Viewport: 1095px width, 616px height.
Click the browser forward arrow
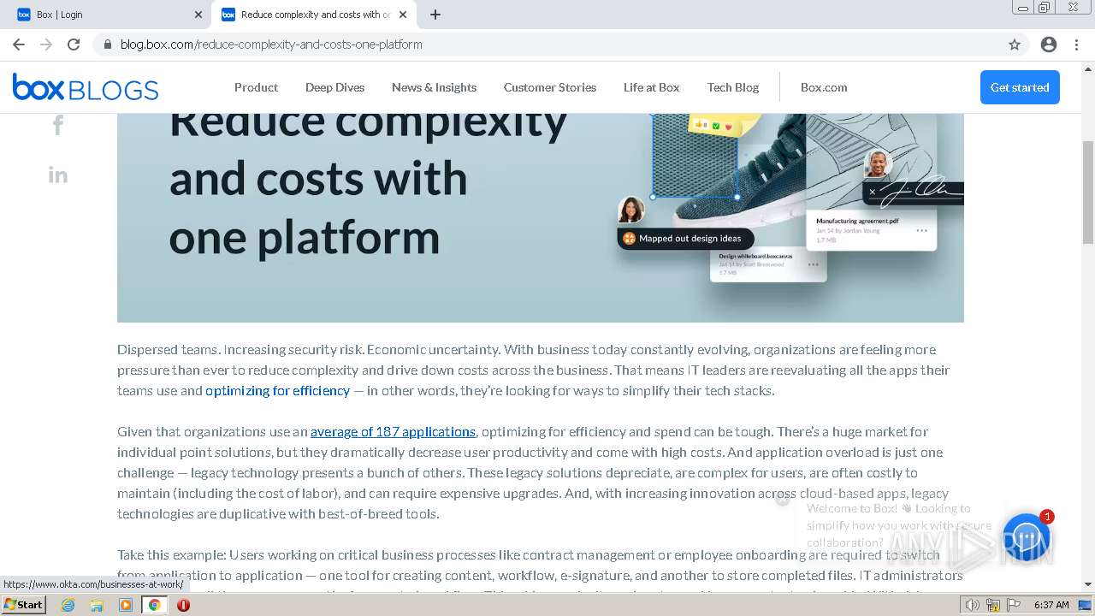tap(46, 44)
